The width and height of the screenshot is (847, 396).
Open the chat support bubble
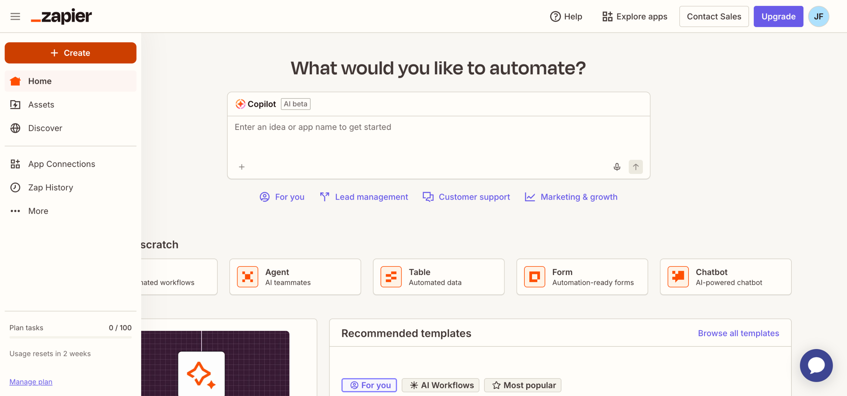pos(816,365)
